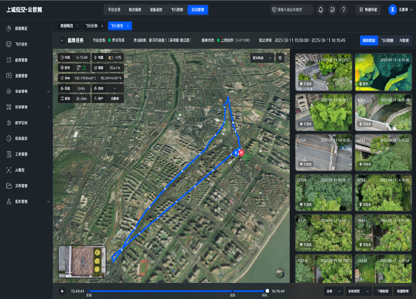Select 设备监控 in the top navigation

[x=156, y=10]
